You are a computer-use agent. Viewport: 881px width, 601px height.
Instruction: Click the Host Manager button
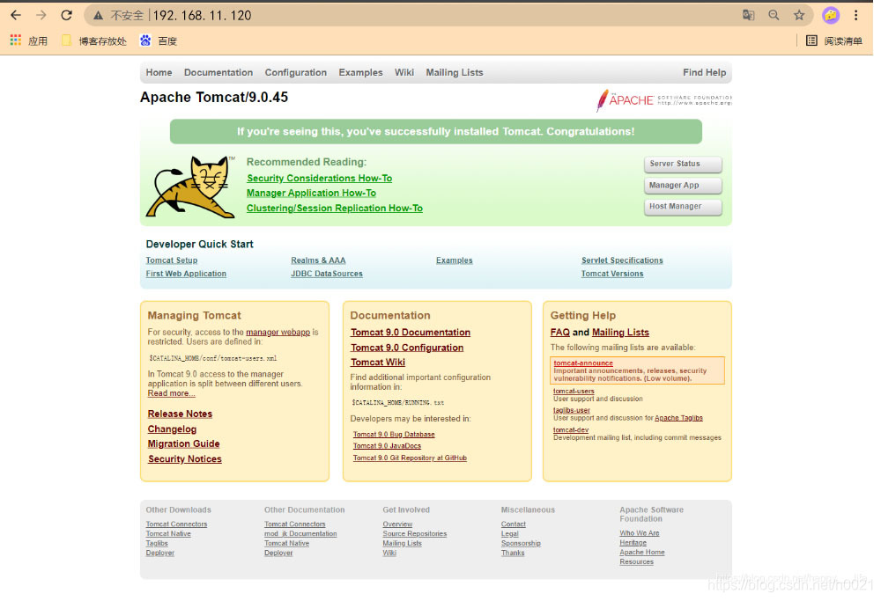click(683, 207)
